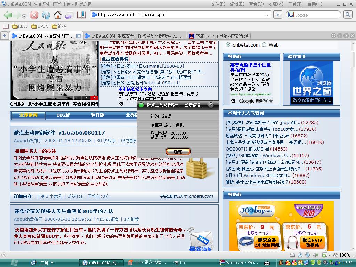This screenshot has width=356, height=267.
Task: Stop page loading with the red X
Action: point(34,15)
